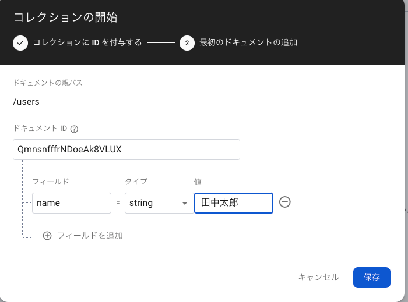Image resolution: width=408 pixels, height=302 pixels.
Task: Click the タイプ column header label
Action: coord(136,182)
